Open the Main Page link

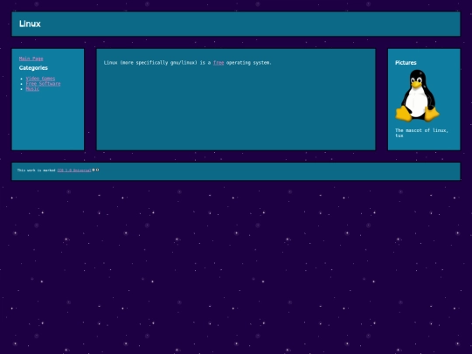point(31,59)
